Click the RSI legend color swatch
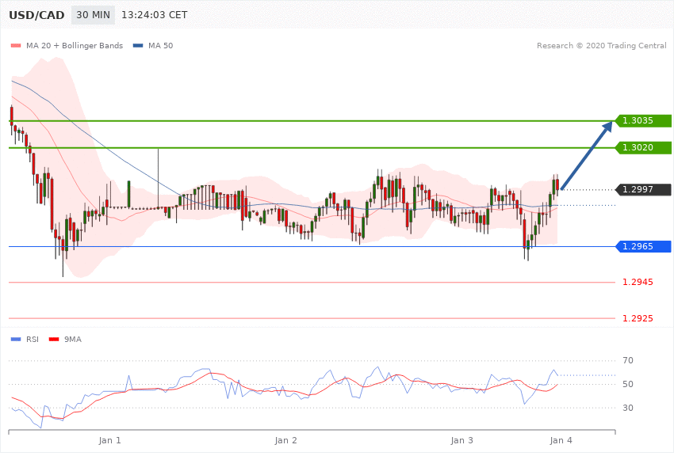 [x=16, y=340]
